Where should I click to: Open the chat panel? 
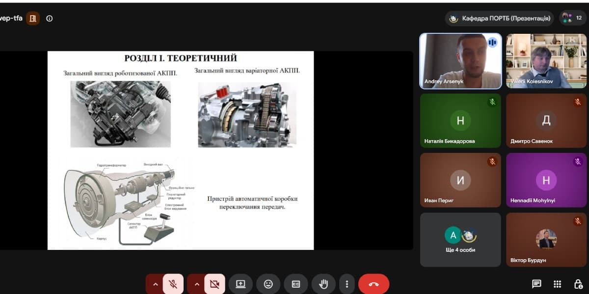[x=536, y=284]
